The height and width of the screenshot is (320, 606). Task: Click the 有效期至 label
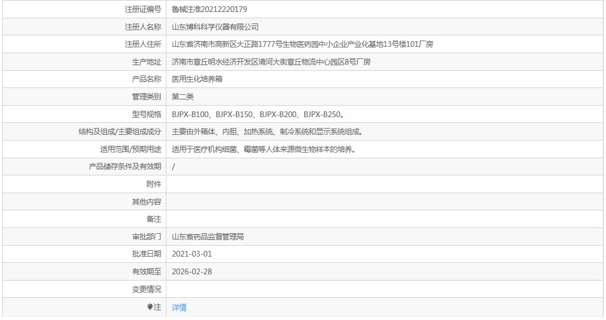[146, 271]
